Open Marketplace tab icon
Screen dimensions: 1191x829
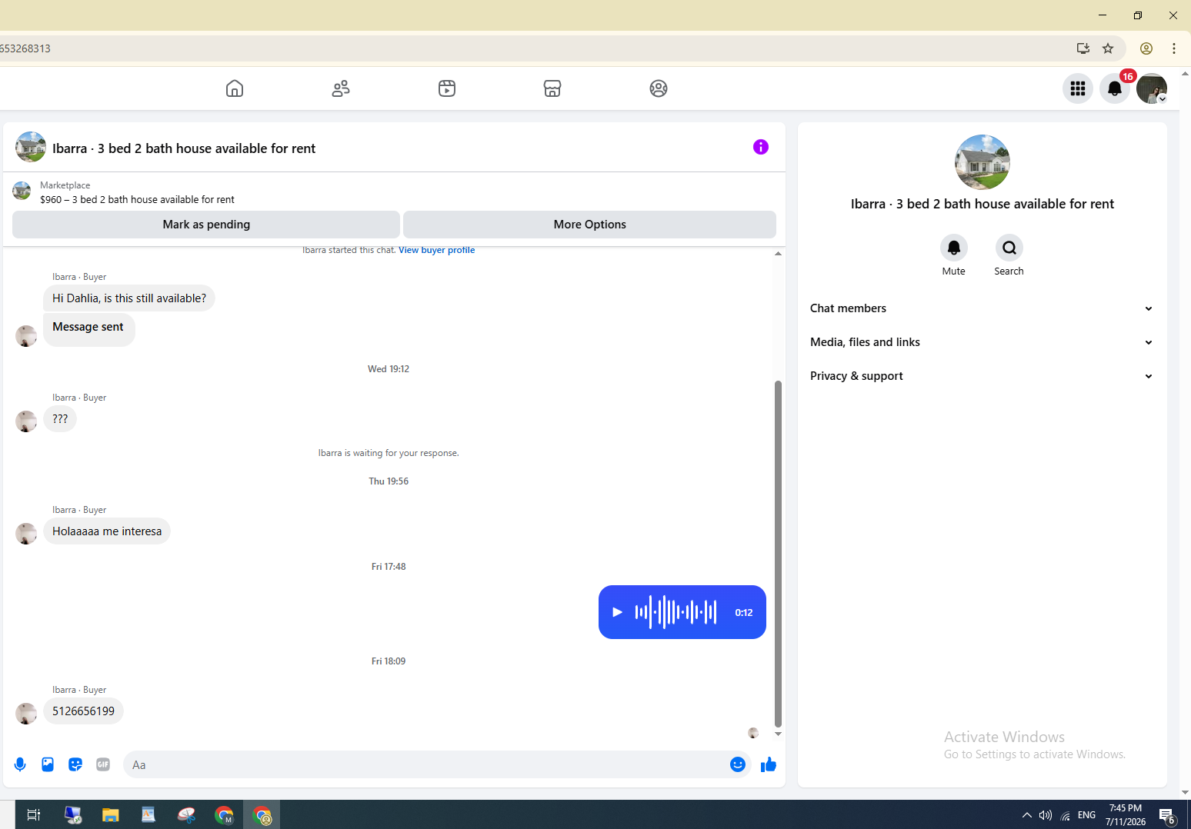(x=552, y=88)
